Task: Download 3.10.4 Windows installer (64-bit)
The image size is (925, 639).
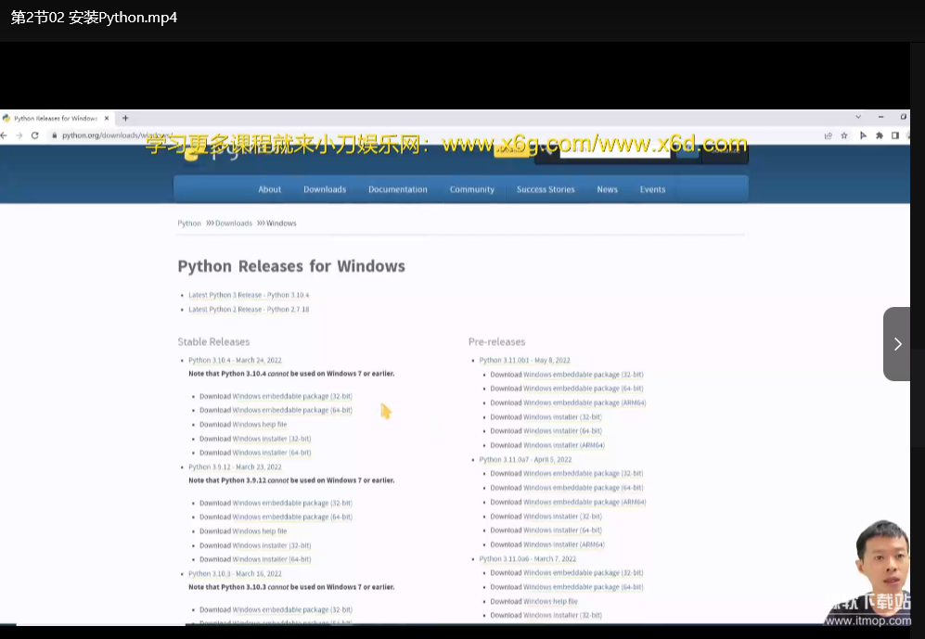Action: coord(271,453)
